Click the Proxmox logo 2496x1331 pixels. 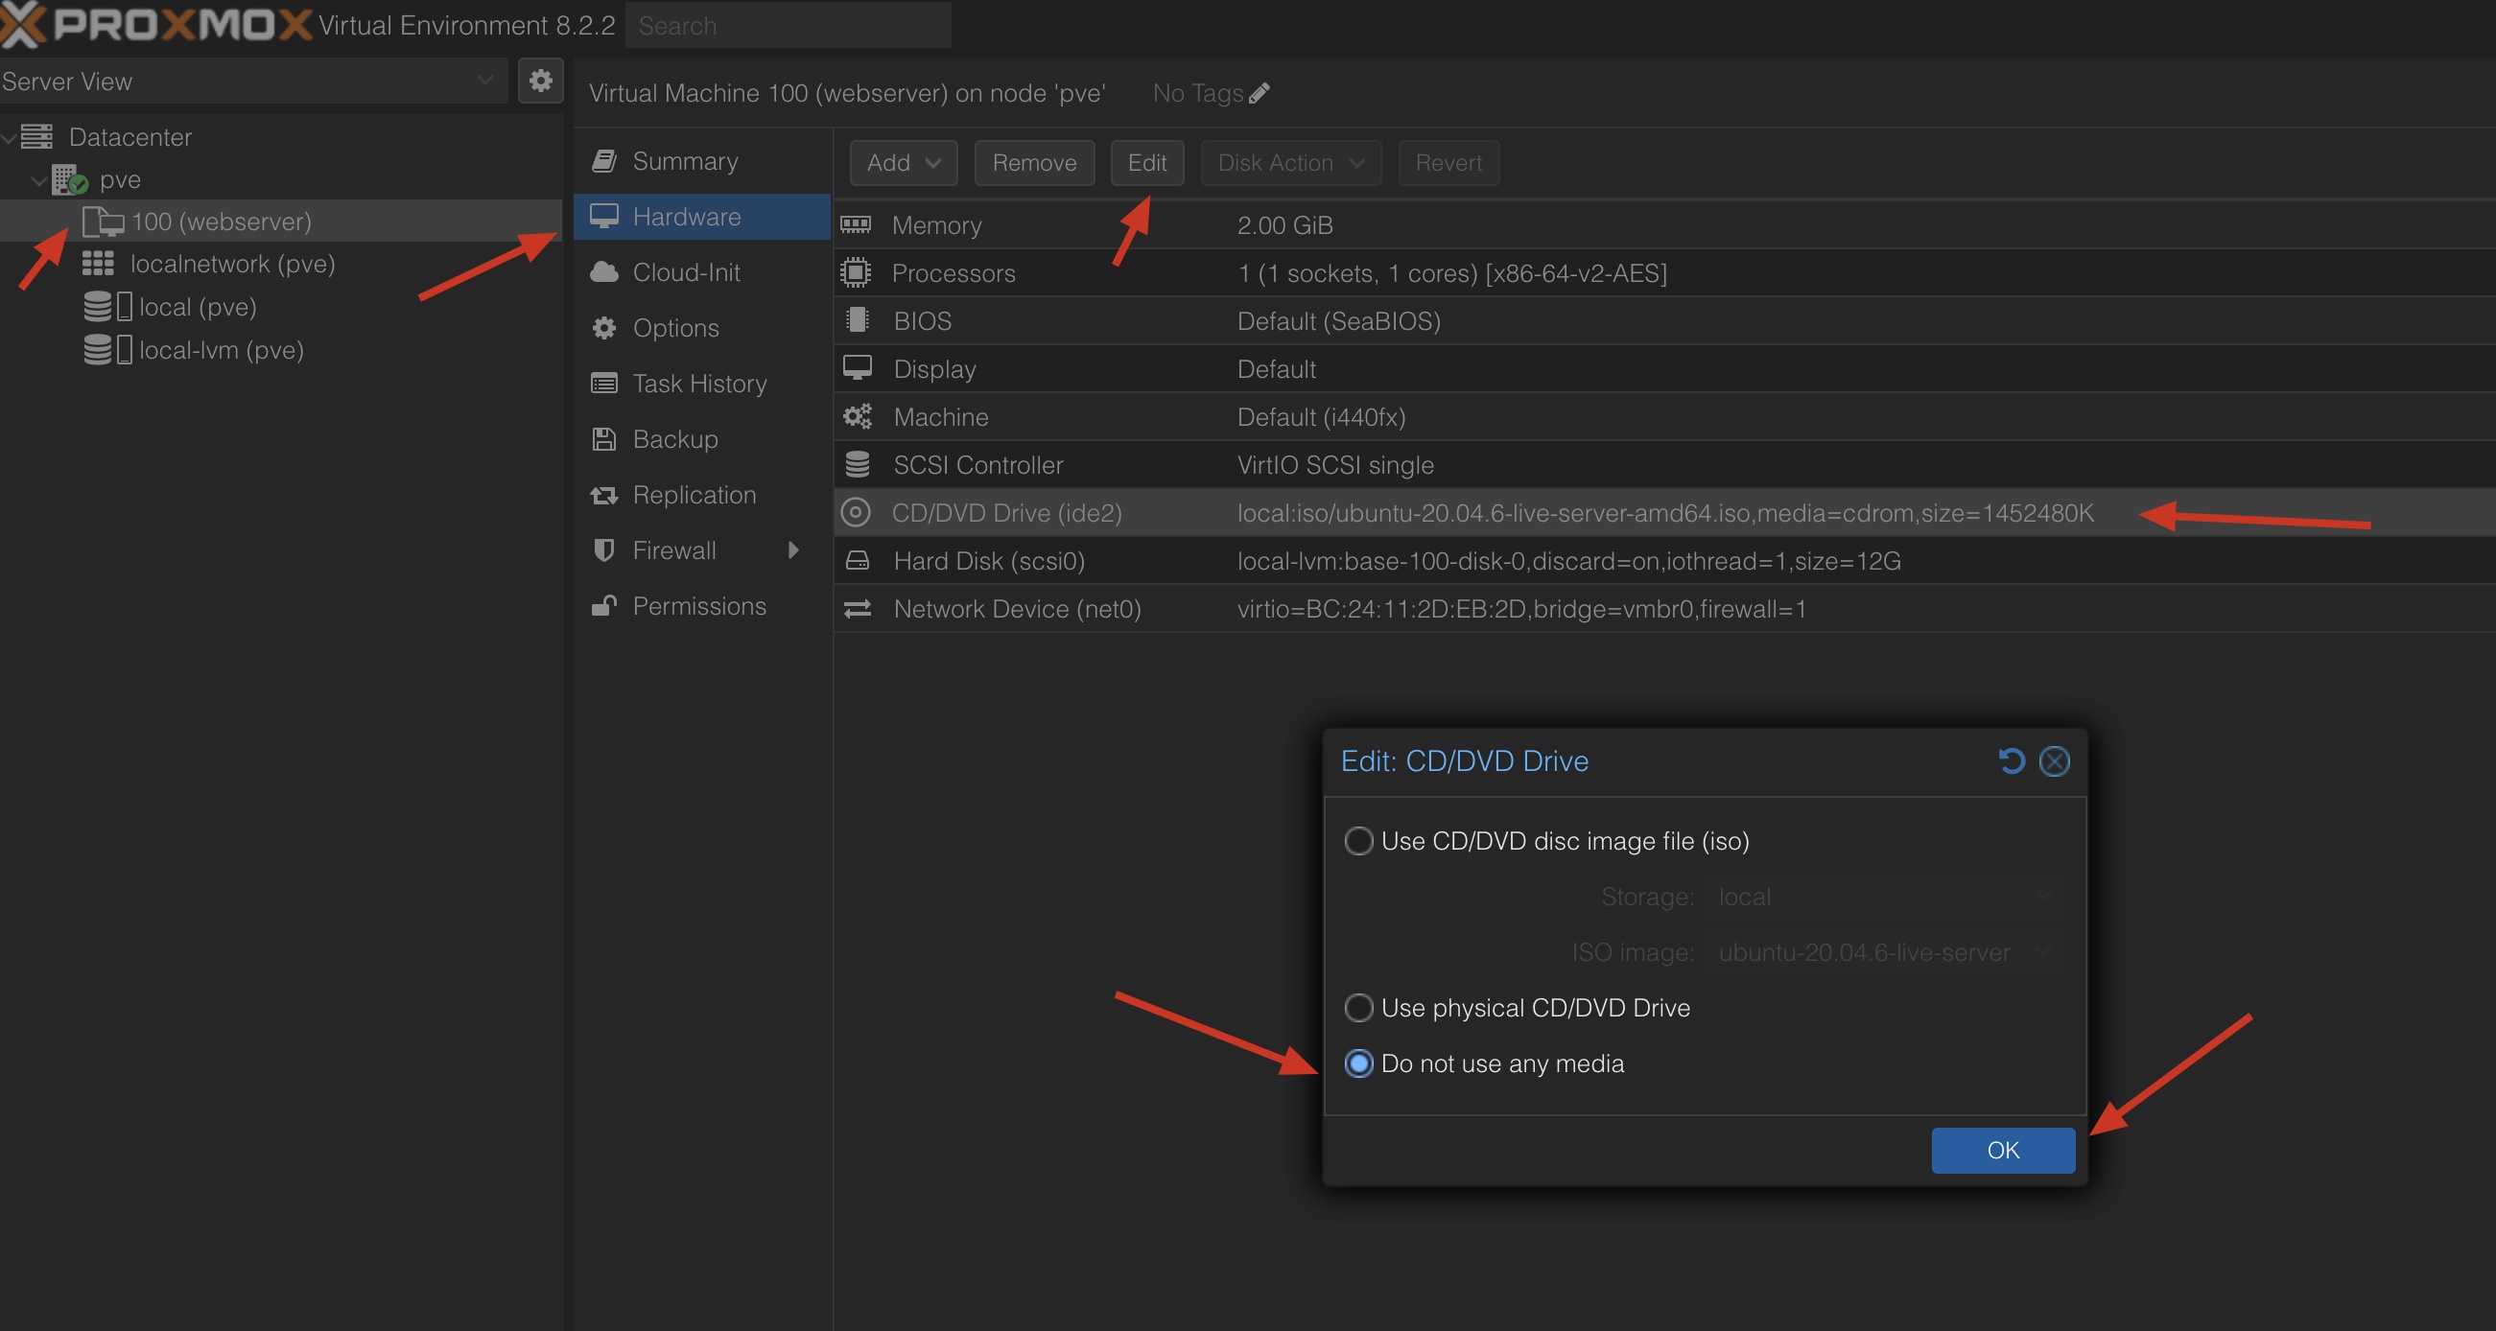tap(156, 24)
